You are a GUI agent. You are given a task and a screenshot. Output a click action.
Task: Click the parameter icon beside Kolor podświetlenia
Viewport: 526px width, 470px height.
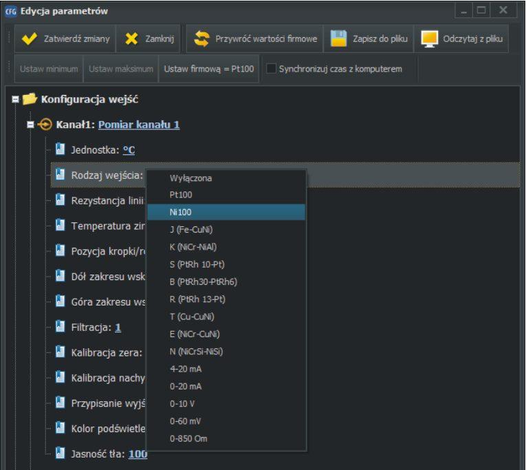point(60,428)
